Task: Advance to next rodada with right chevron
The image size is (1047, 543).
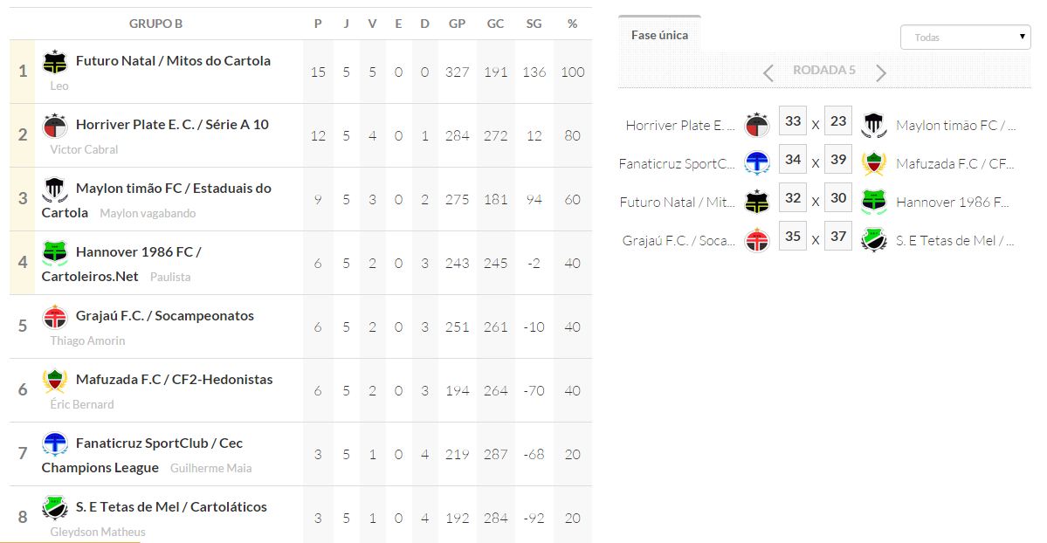Action: click(x=880, y=73)
